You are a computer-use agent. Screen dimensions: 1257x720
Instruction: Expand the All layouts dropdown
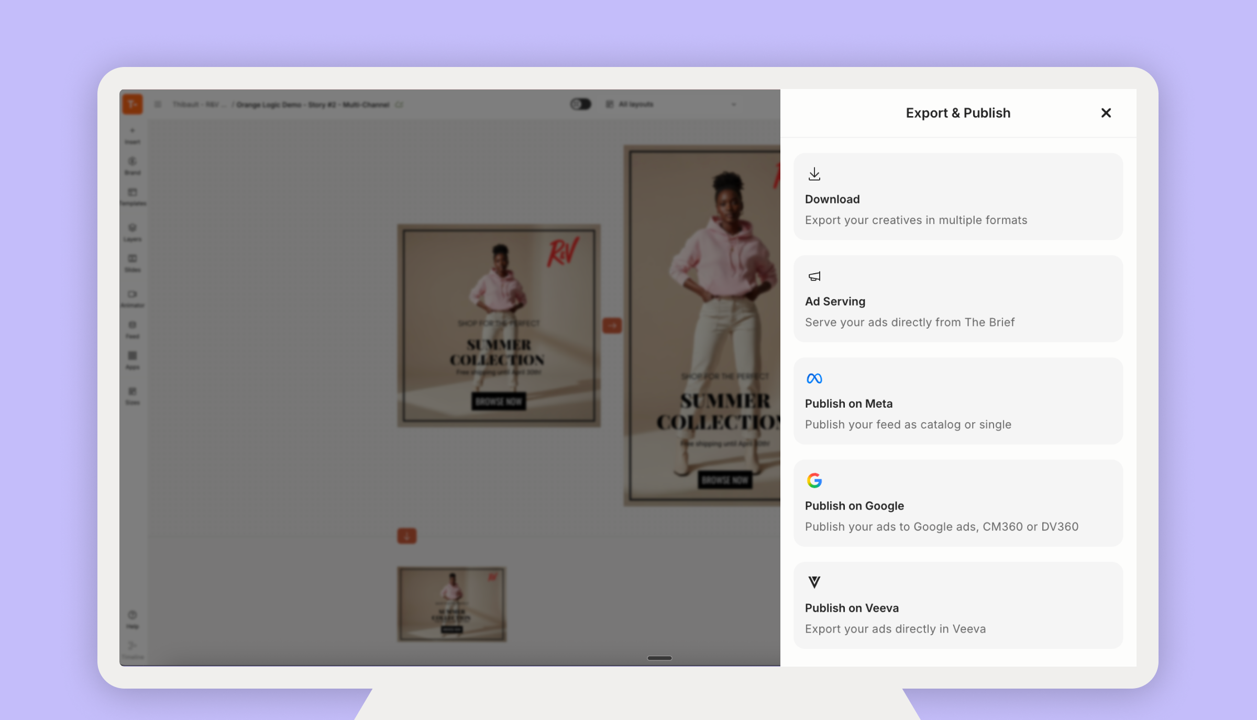(x=671, y=104)
